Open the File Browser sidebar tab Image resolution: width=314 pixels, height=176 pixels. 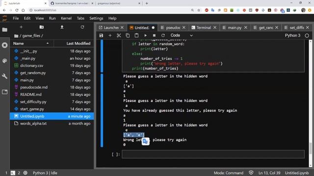click(x=4, y=30)
